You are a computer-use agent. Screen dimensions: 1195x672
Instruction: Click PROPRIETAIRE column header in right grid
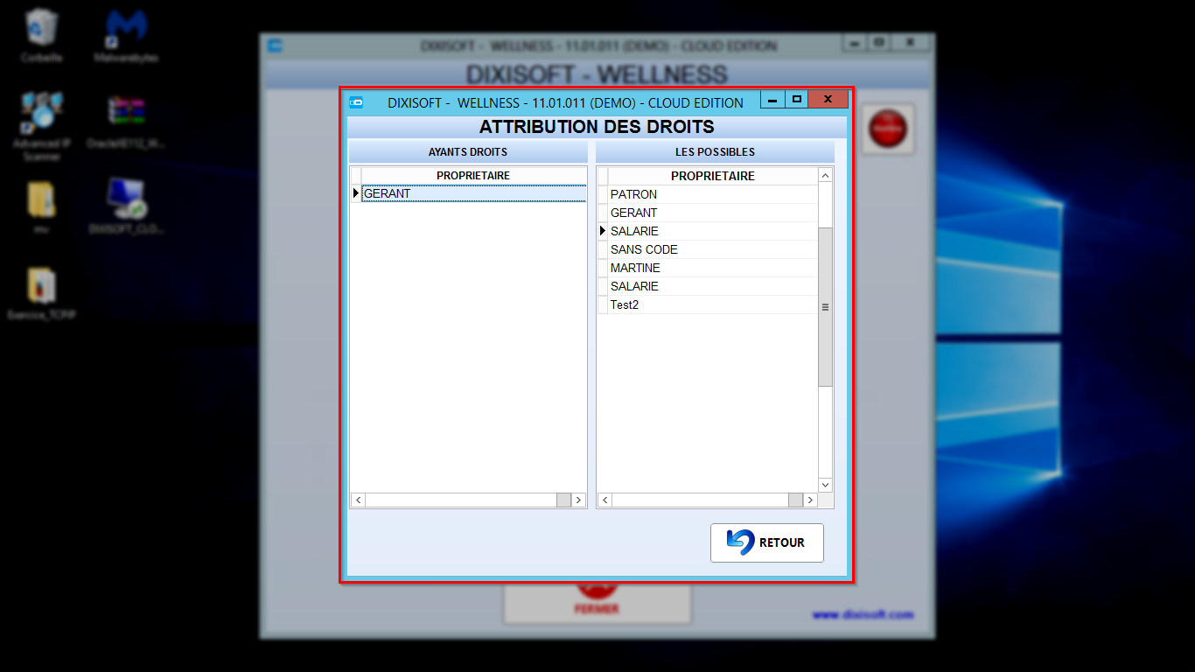713,176
